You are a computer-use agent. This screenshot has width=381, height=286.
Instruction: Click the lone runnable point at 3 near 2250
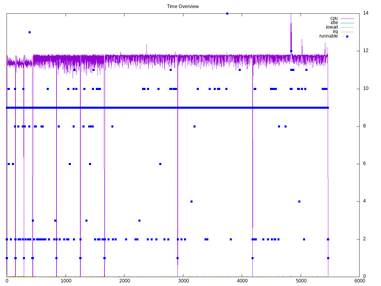pyautogui.click(x=139, y=220)
